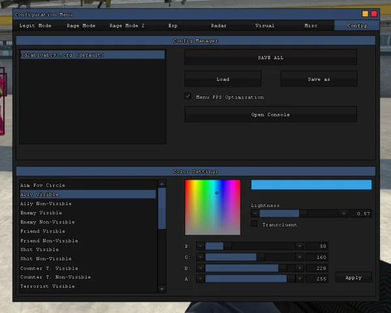Click the B channel slider
The image size is (391, 313).
click(250, 268)
